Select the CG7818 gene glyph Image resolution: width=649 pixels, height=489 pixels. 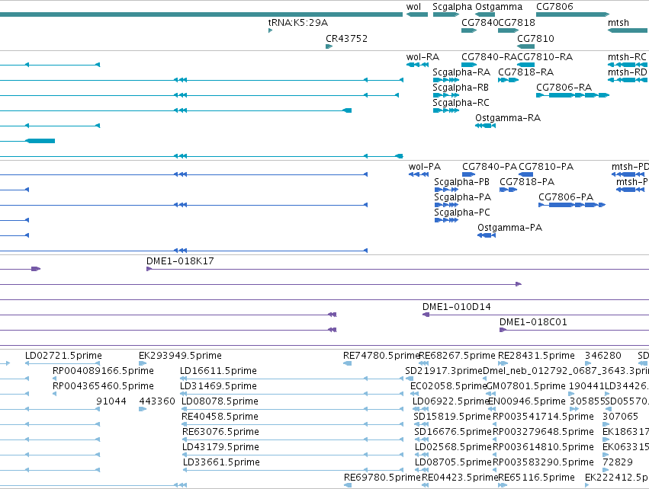pos(508,30)
